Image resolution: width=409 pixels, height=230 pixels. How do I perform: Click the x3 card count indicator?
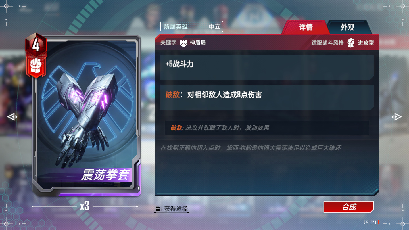coord(85,206)
